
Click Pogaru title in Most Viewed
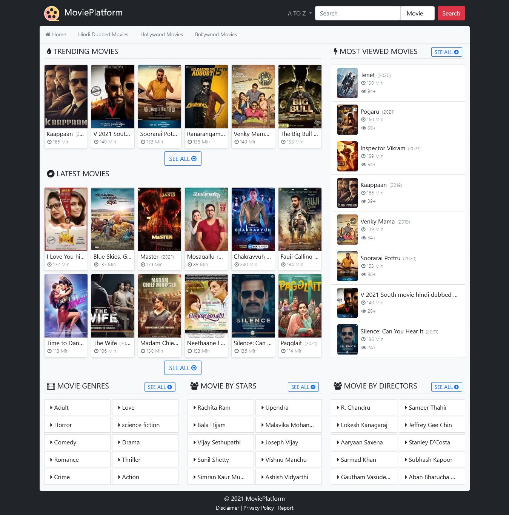tap(370, 112)
